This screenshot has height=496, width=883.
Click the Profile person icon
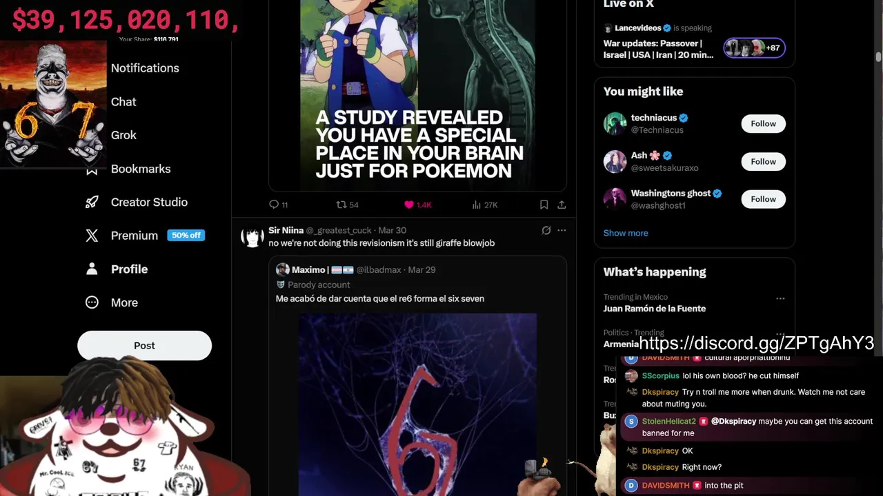(x=92, y=269)
